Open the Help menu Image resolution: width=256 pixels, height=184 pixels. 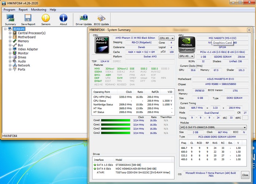click(x=53, y=10)
